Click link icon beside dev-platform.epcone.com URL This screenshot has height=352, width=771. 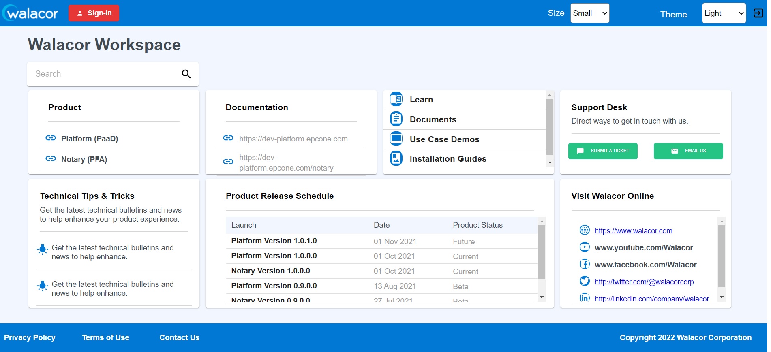pyautogui.click(x=228, y=138)
